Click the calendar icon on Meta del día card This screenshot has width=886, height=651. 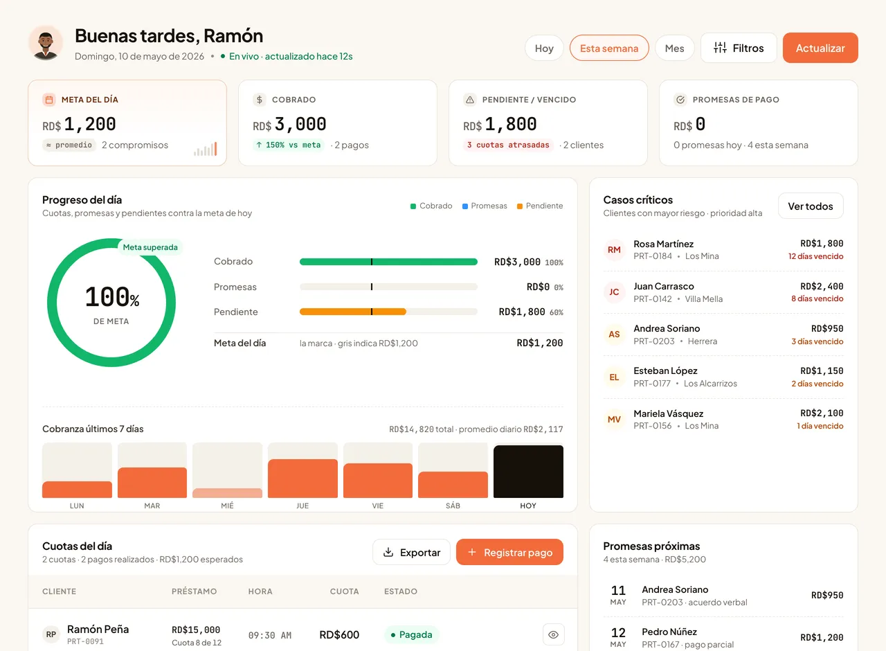tap(49, 100)
